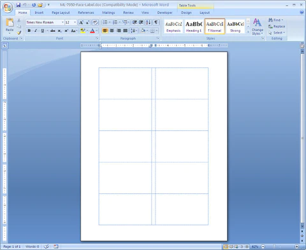Select the Format Painter brush
Viewport: 306px width, 250px height.
19,32
